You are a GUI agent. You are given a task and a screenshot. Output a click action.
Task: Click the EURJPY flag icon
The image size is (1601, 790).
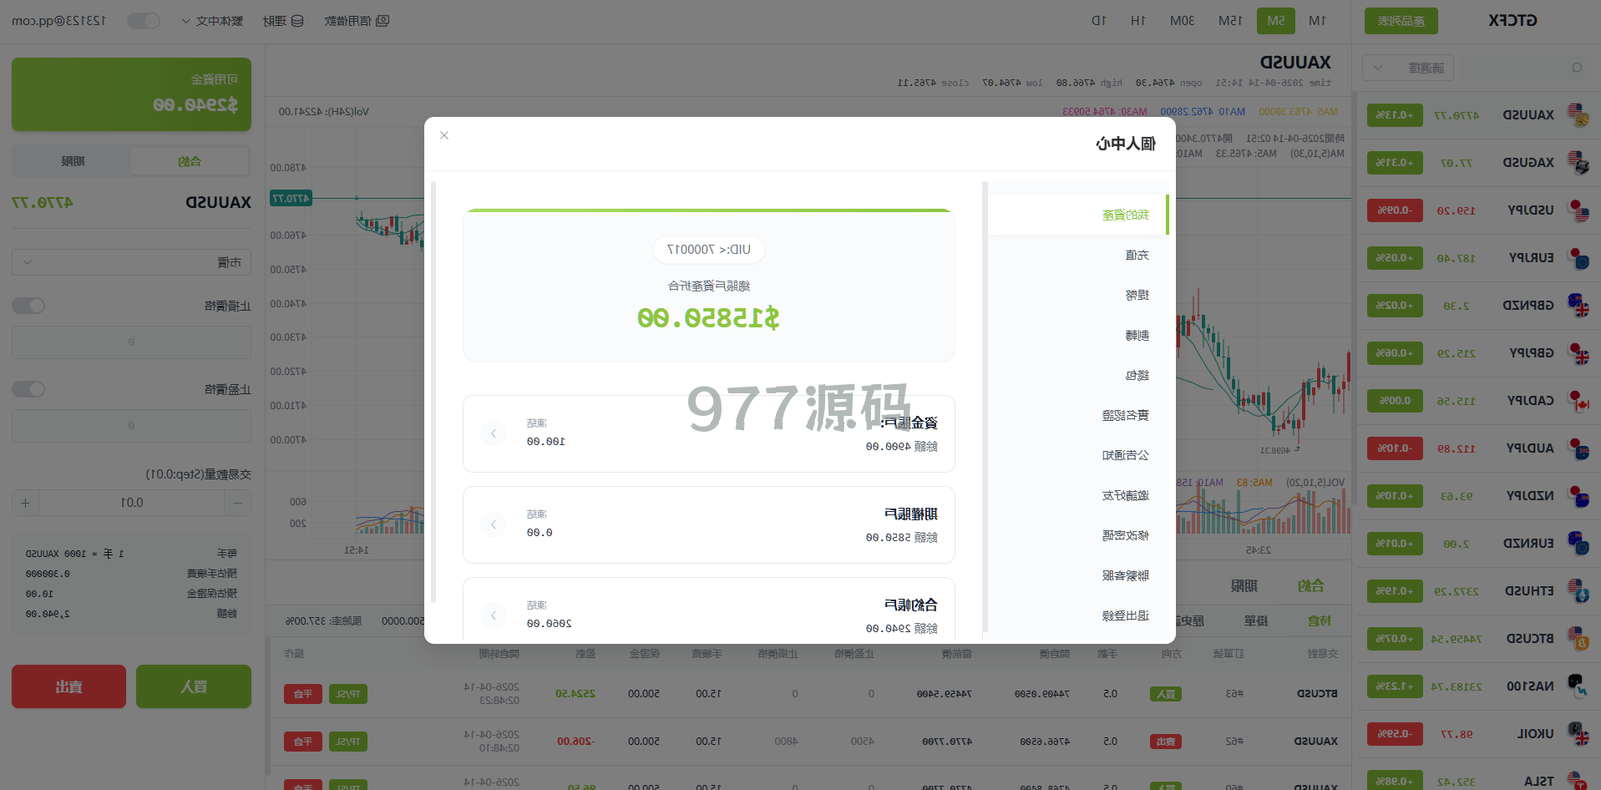[1578, 258]
